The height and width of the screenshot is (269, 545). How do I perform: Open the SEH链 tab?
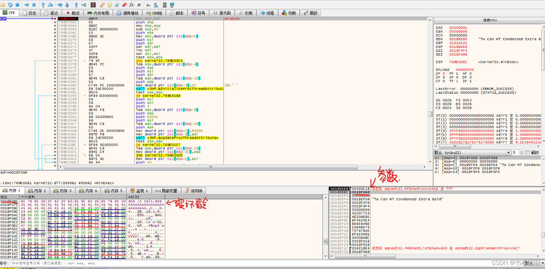coord(154,13)
